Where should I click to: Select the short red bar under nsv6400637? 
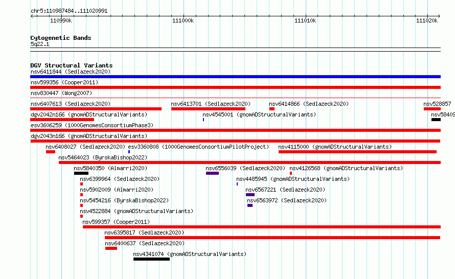[111, 248]
